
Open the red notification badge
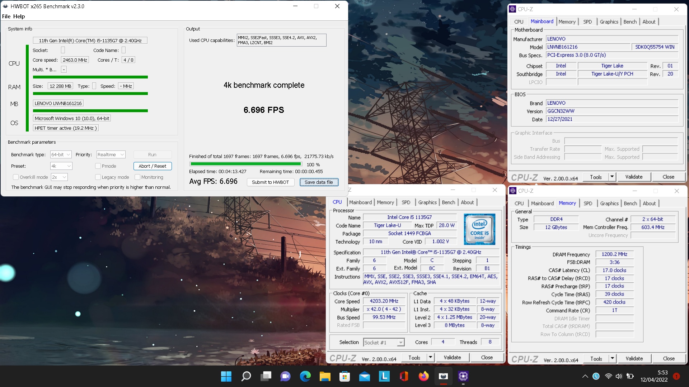[676, 376]
